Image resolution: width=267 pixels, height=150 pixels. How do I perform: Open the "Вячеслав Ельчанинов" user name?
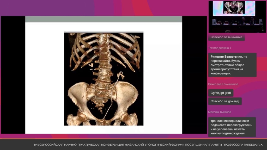[223, 84]
